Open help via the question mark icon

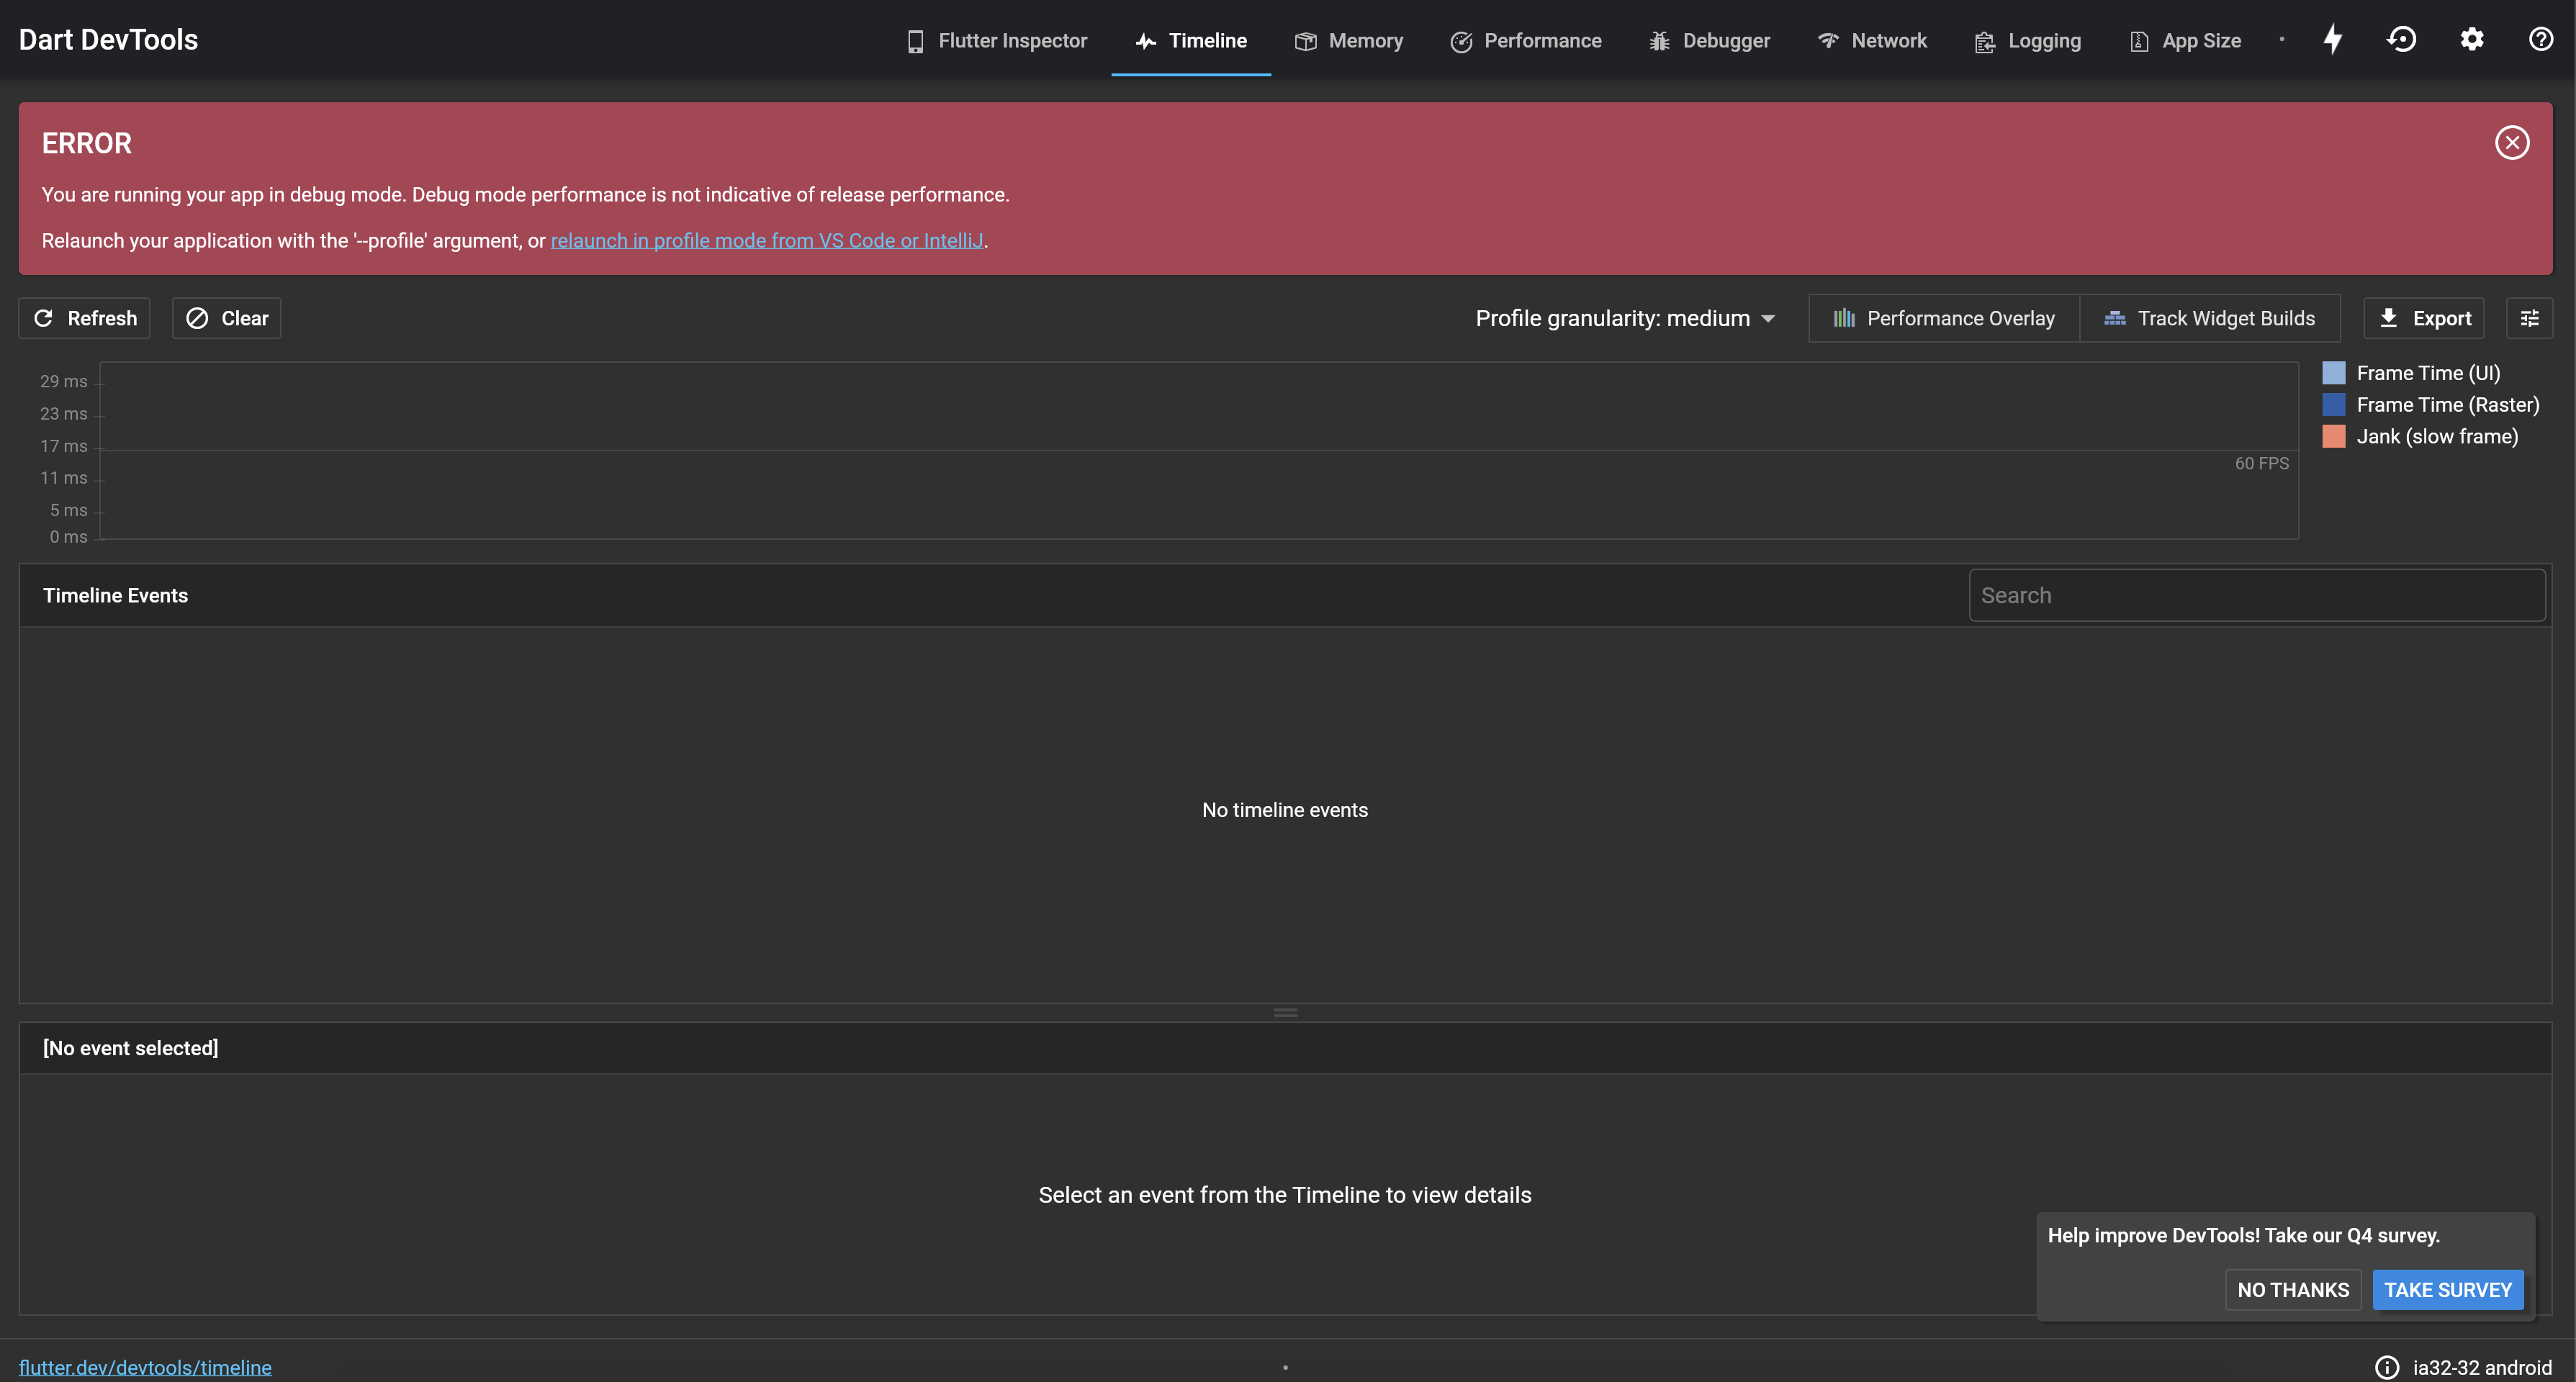[2541, 39]
